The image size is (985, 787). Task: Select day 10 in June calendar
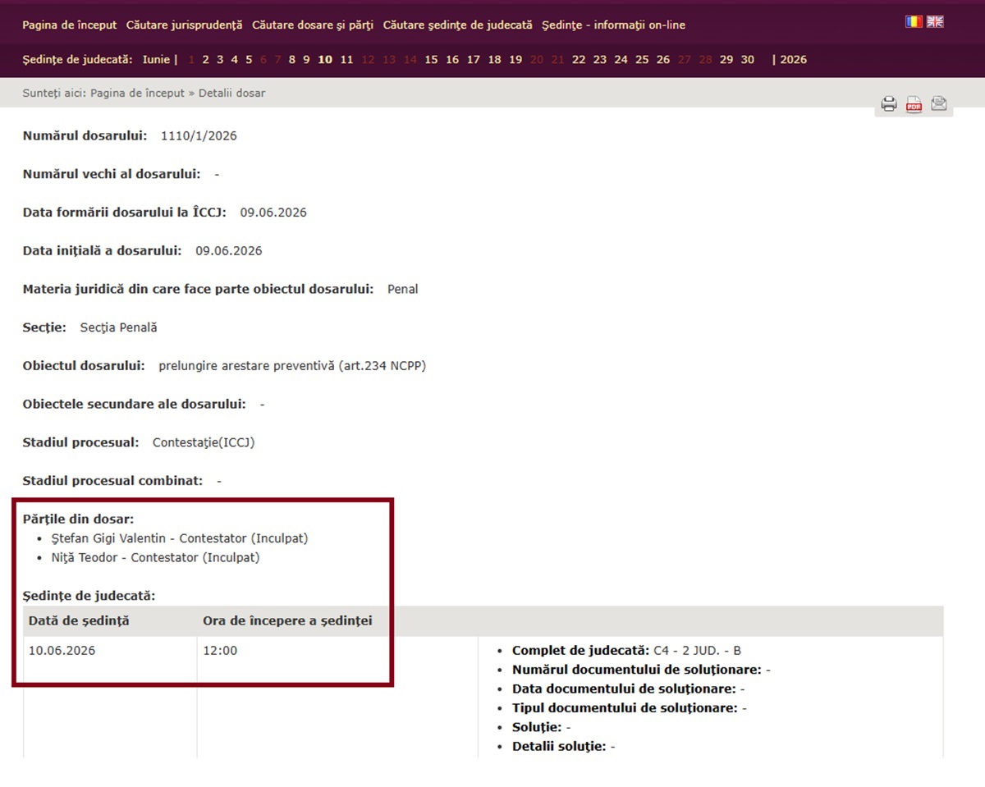(x=325, y=60)
